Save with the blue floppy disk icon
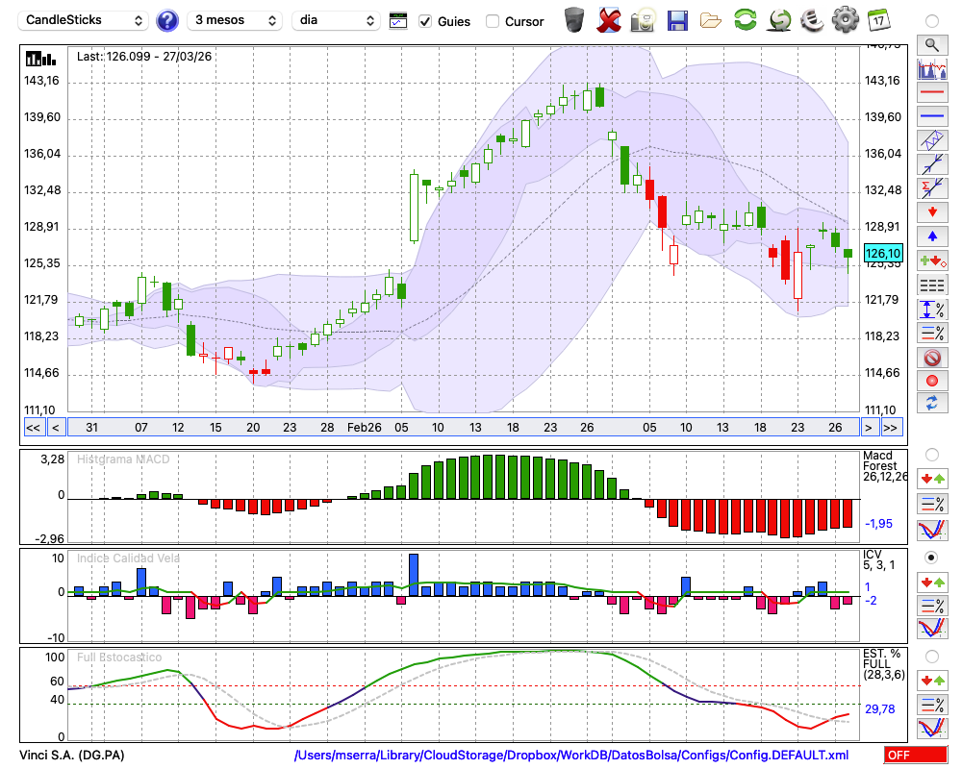The height and width of the screenshot is (769, 962). (x=677, y=19)
